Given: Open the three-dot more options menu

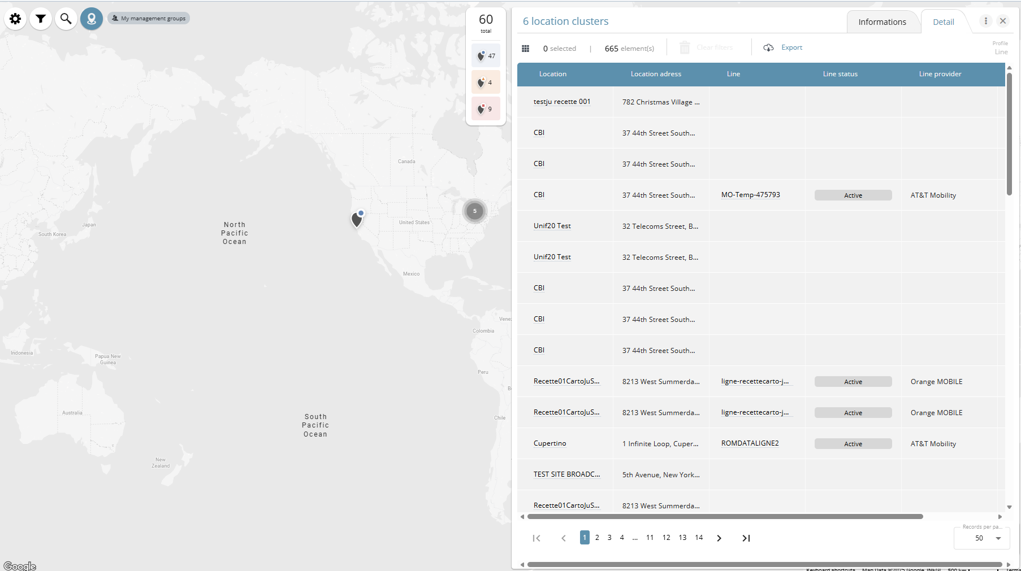Looking at the screenshot, I should coord(986,21).
